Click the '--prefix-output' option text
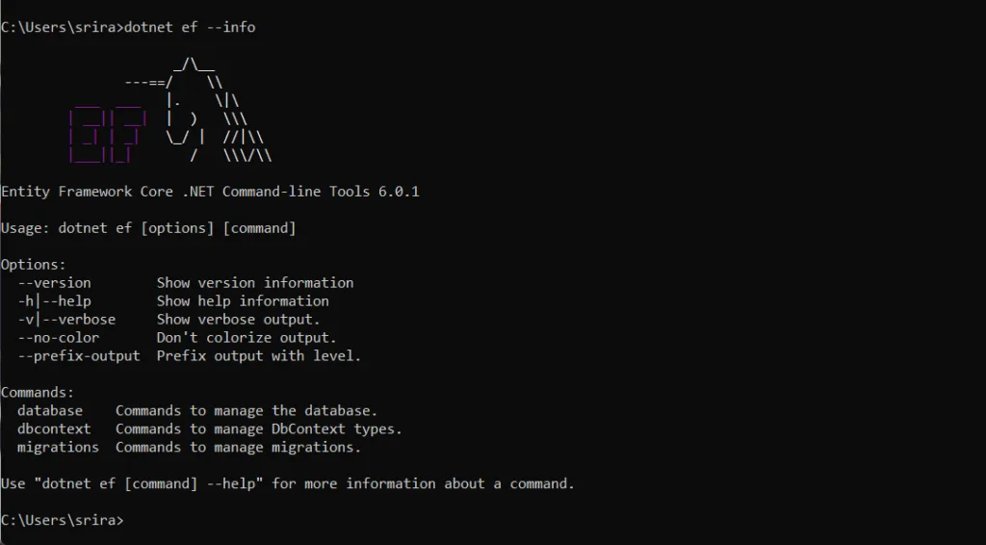986x545 pixels. pyautogui.click(x=79, y=355)
